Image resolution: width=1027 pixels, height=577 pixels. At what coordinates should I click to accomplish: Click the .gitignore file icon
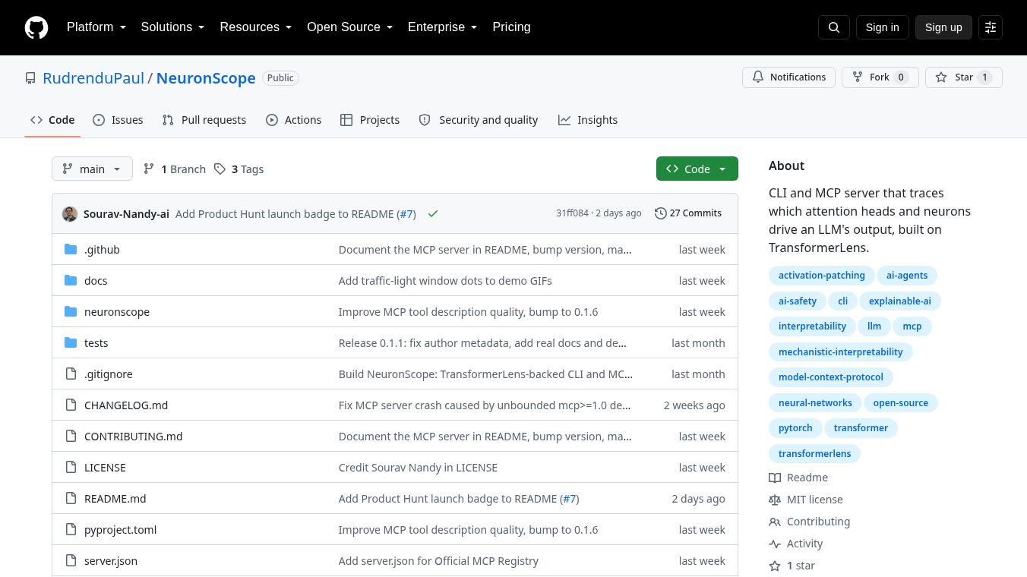point(71,374)
